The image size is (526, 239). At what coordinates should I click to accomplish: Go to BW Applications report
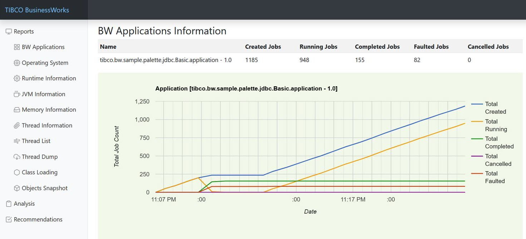[44, 47]
